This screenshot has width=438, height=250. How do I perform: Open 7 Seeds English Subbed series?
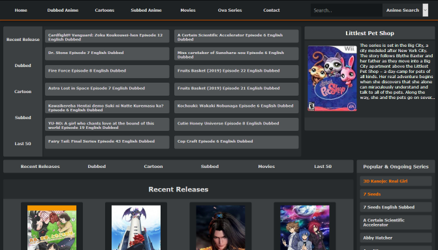[396, 207]
